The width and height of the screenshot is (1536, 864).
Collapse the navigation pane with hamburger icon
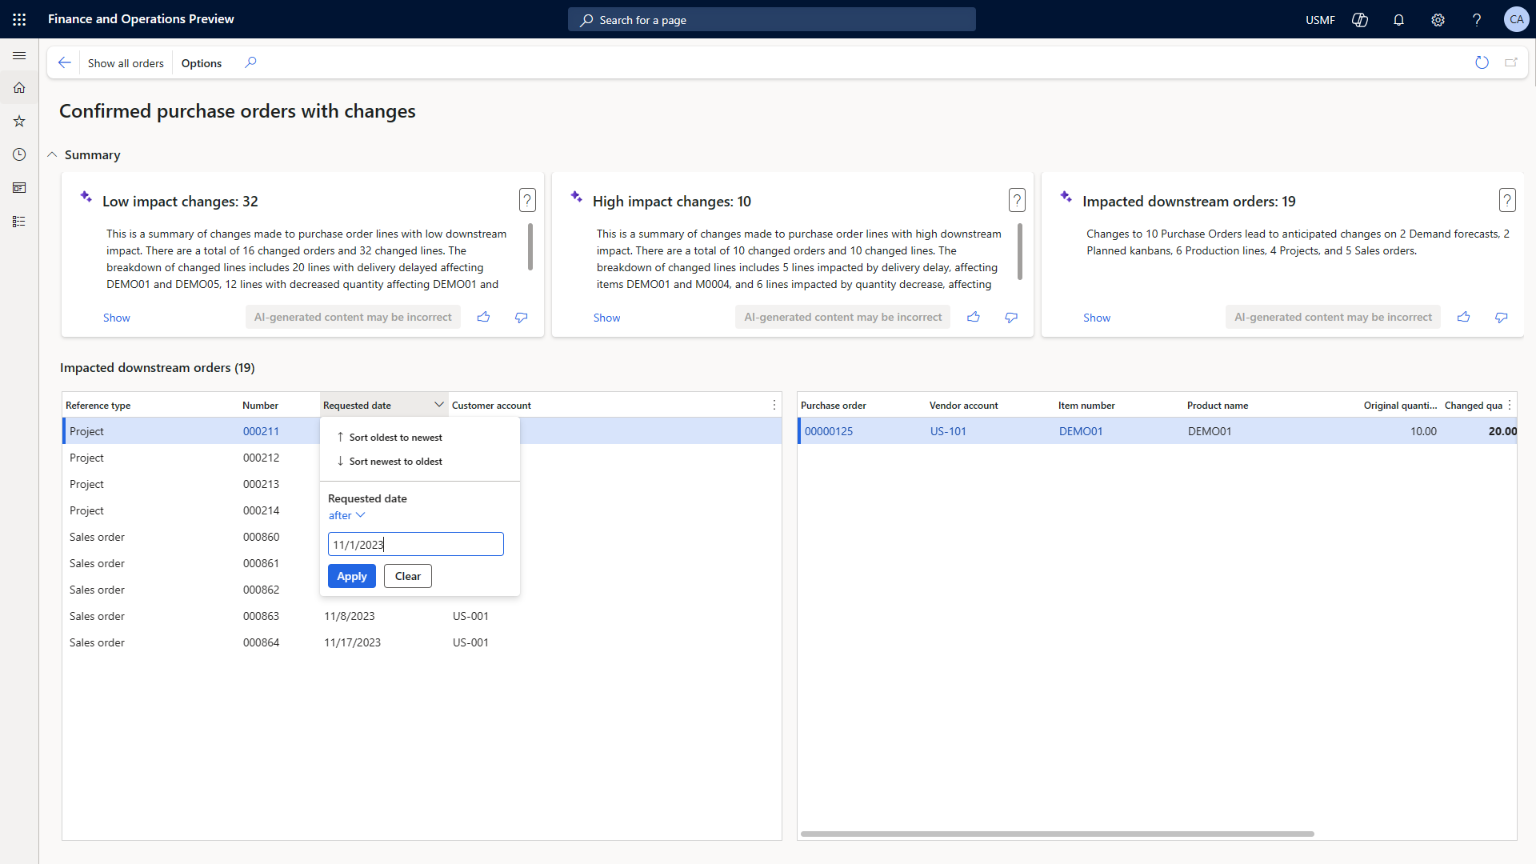click(19, 55)
